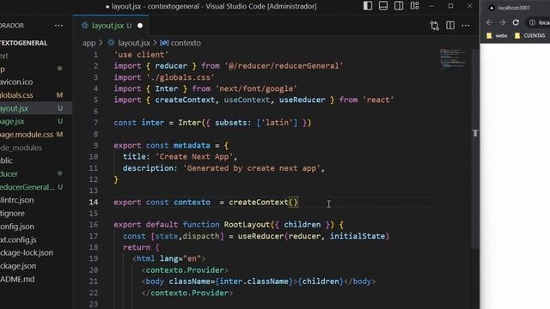Click the contexto breadcrumb symbol
This screenshot has width=550, height=309.
pos(186,43)
